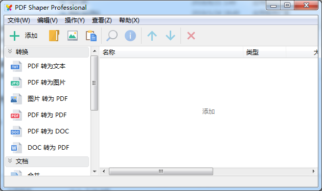Select PDF 转为图片 tool
322x191 pixels.
(47, 83)
